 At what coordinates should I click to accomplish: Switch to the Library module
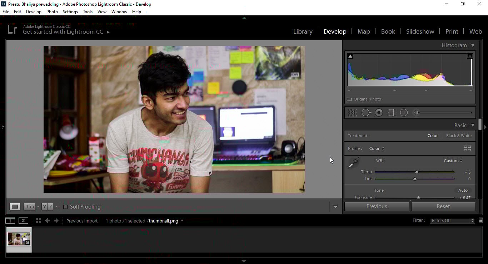[x=303, y=31]
